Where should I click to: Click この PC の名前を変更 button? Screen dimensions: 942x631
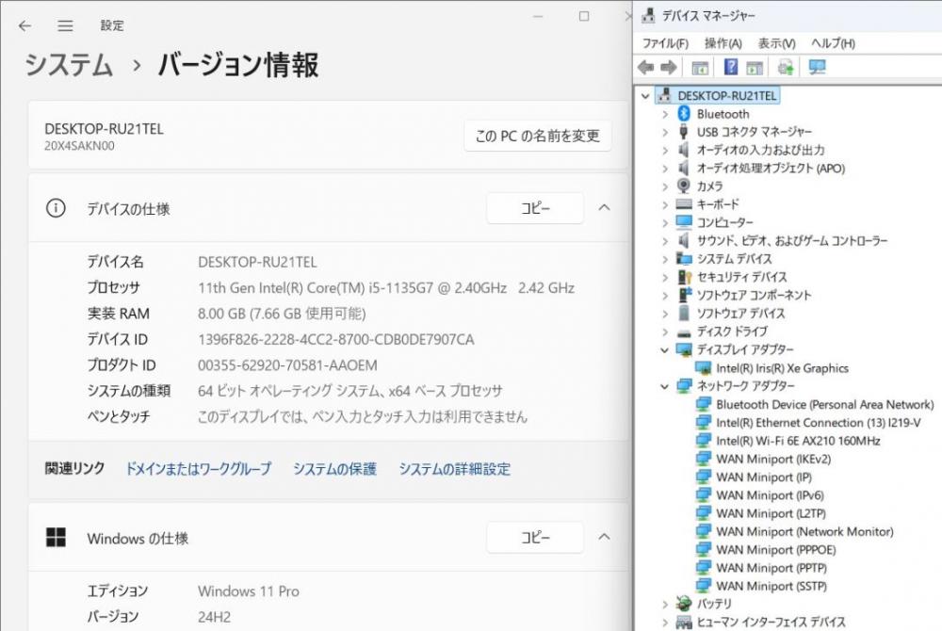[x=538, y=136]
